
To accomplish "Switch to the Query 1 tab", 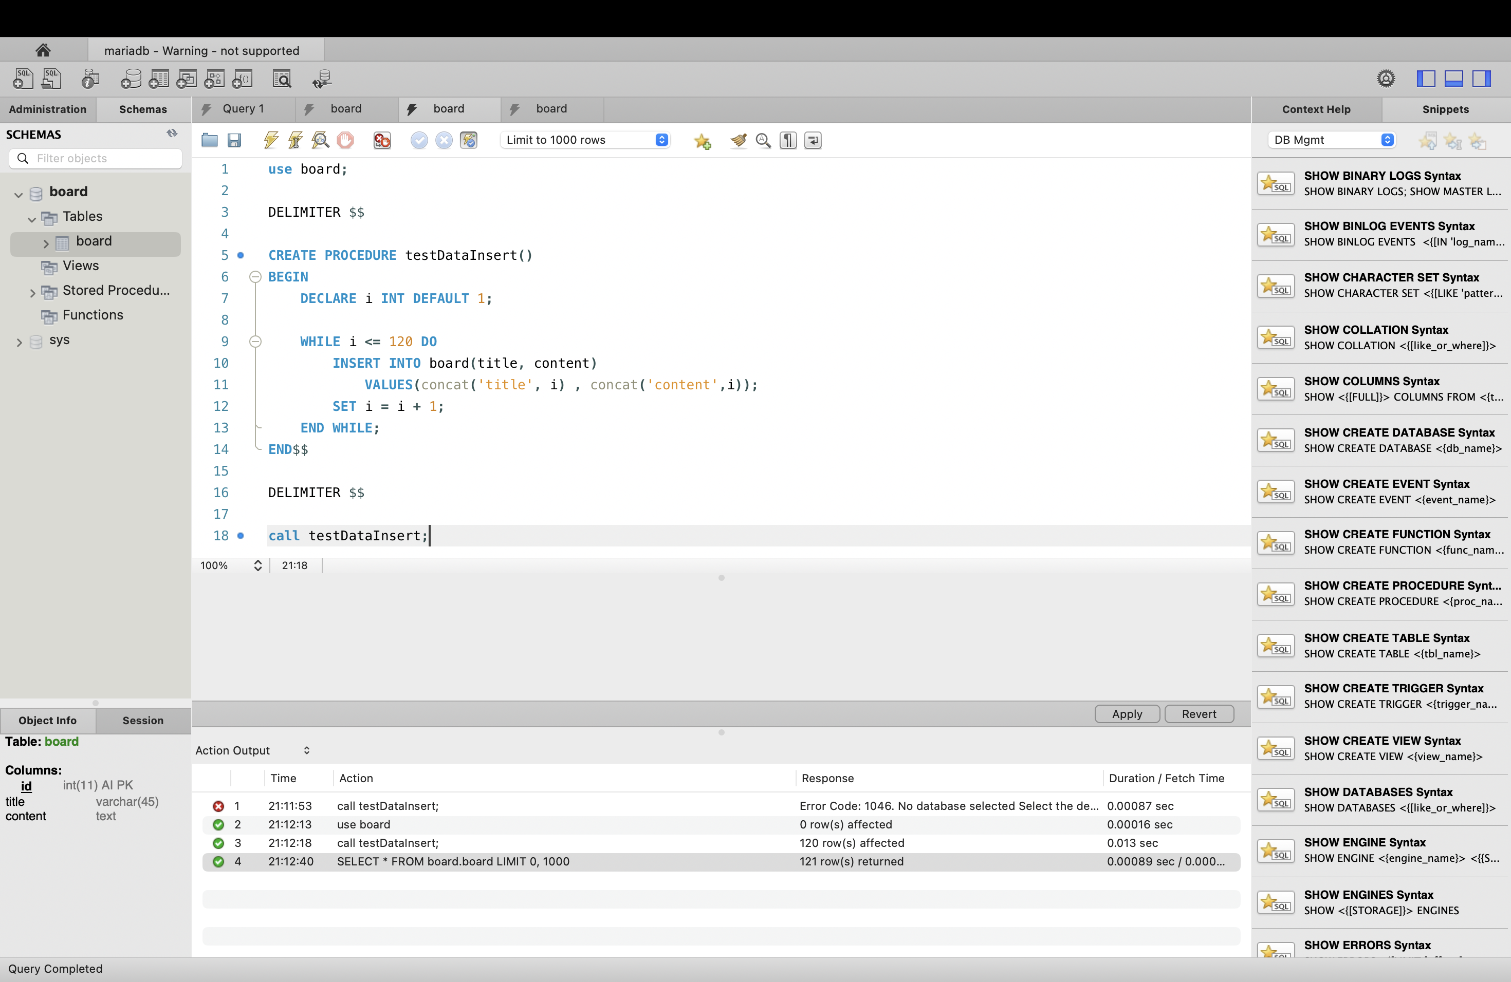I will (x=243, y=109).
